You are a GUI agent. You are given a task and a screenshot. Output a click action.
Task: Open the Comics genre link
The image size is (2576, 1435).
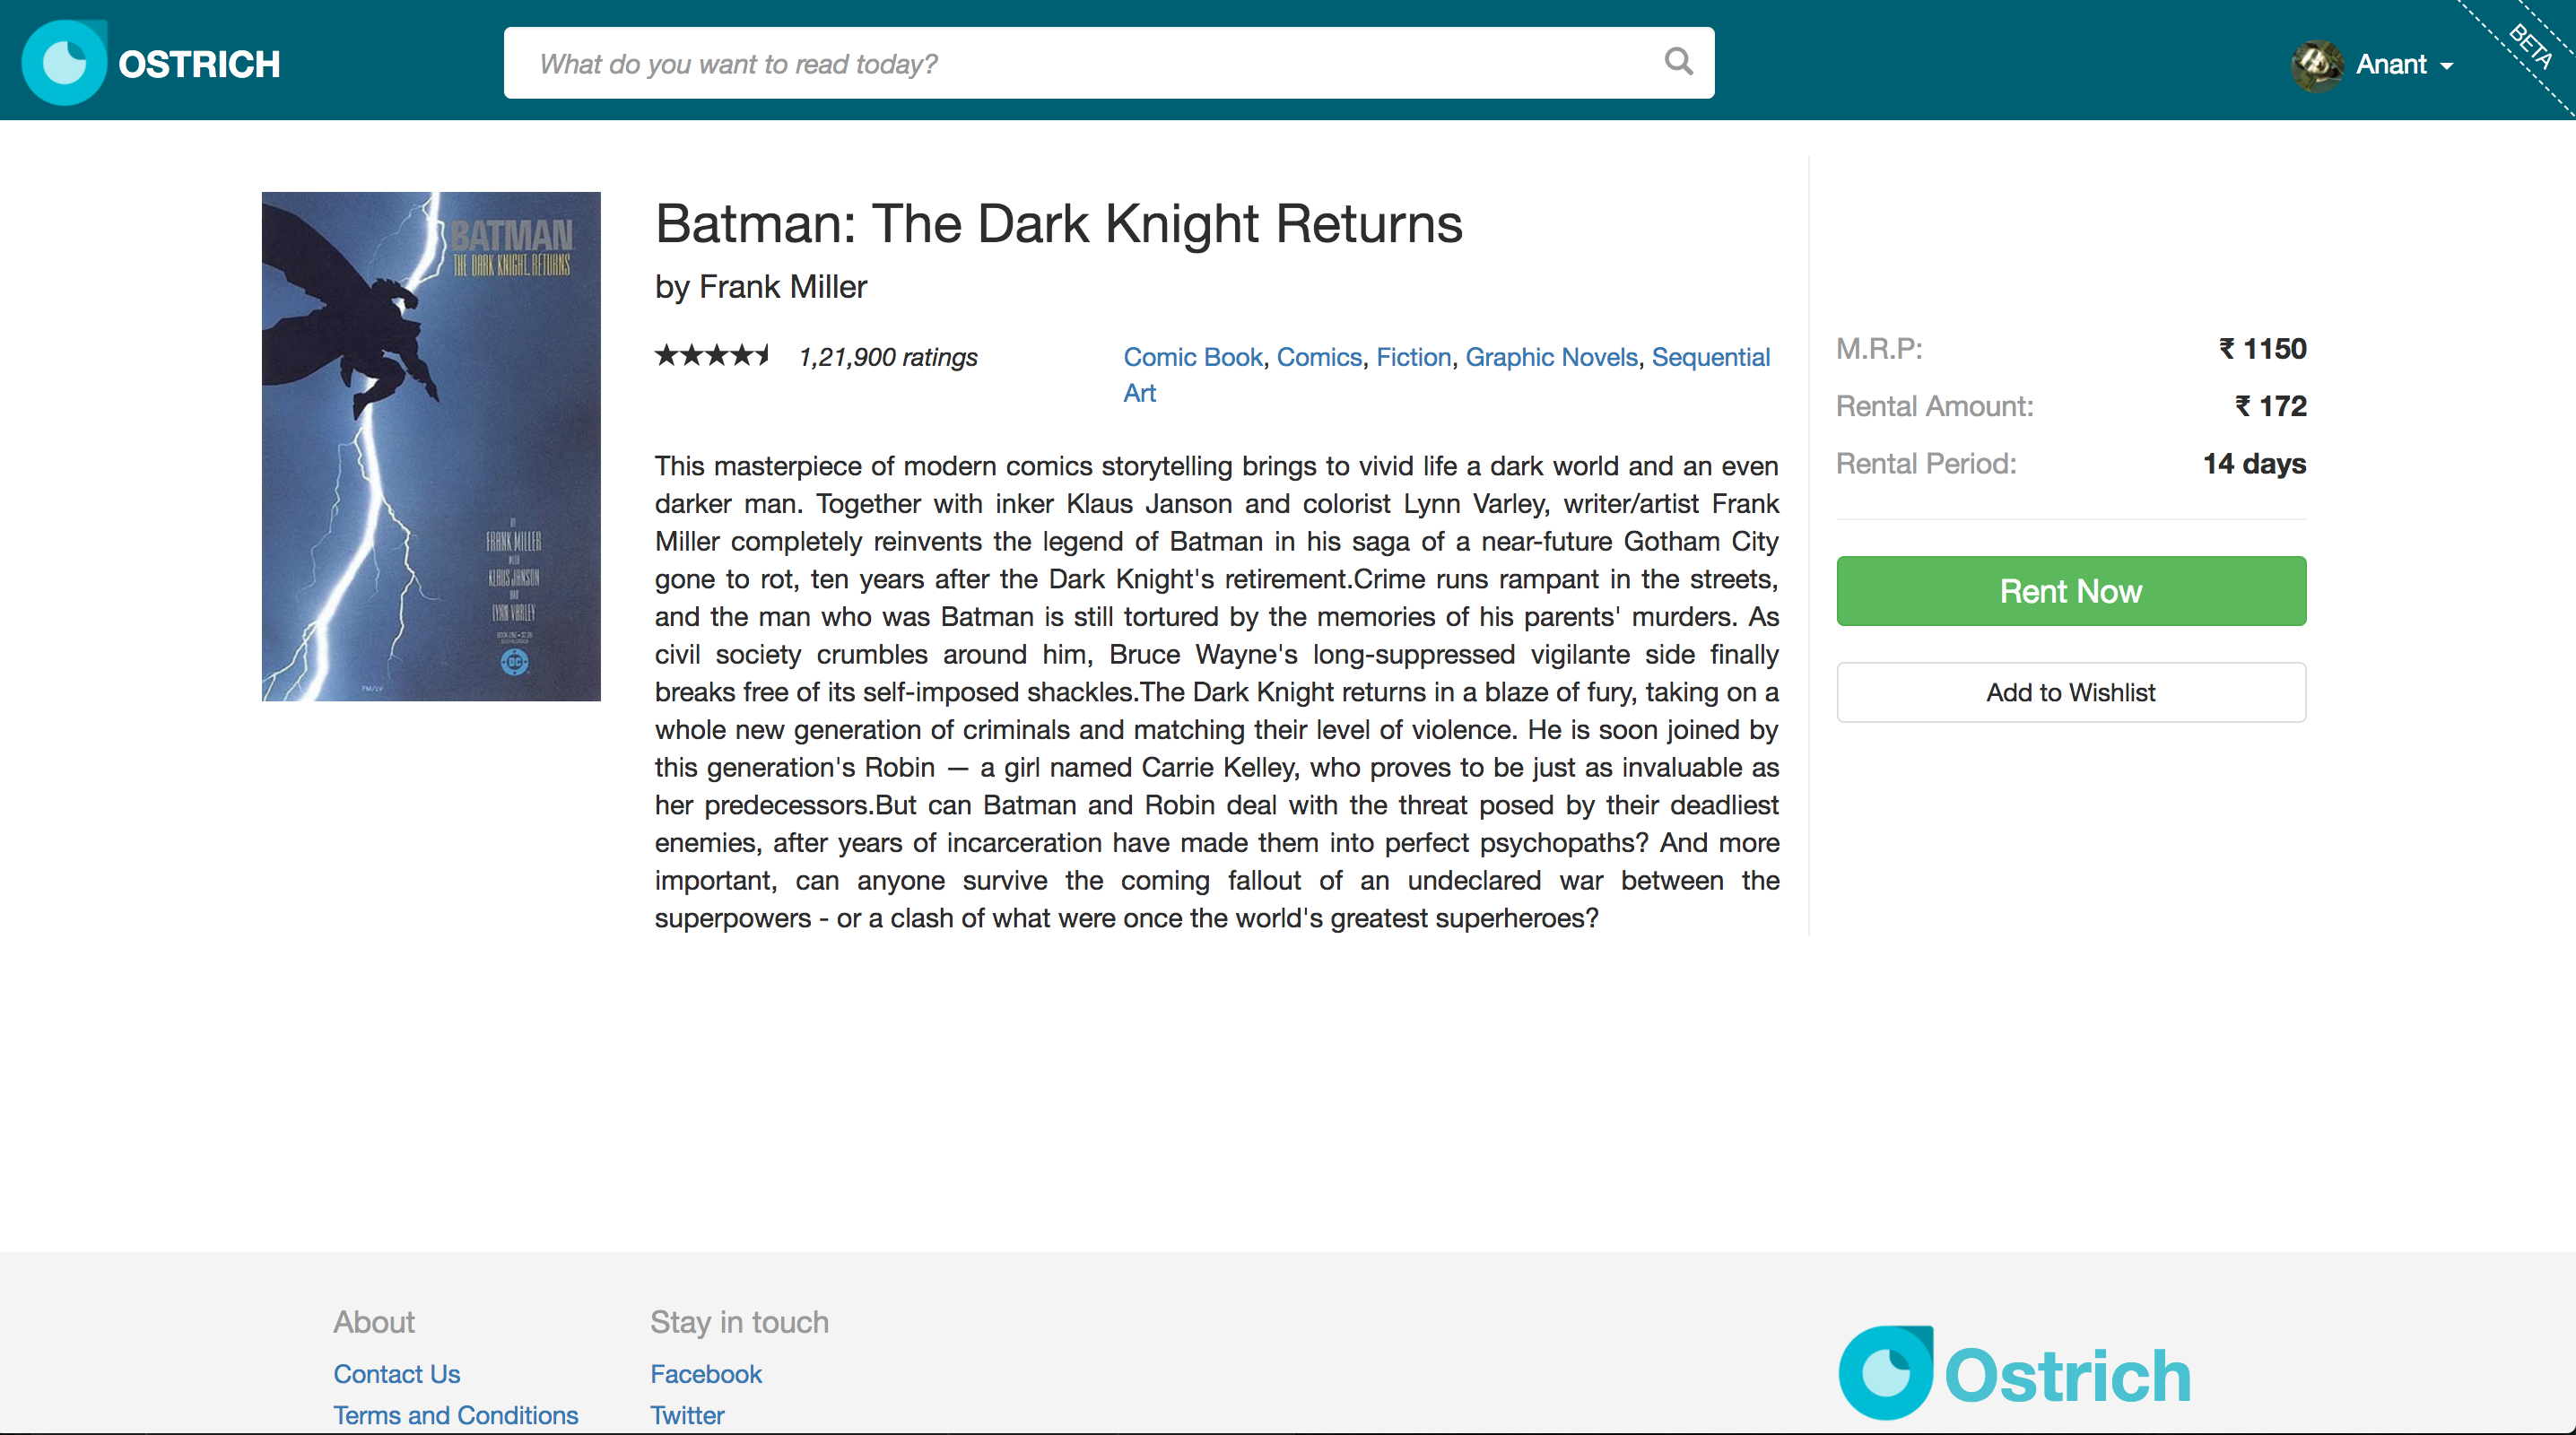(1319, 357)
